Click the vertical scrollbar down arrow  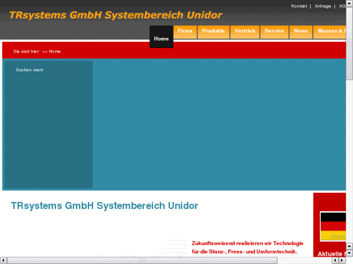(x=350, y=254)
